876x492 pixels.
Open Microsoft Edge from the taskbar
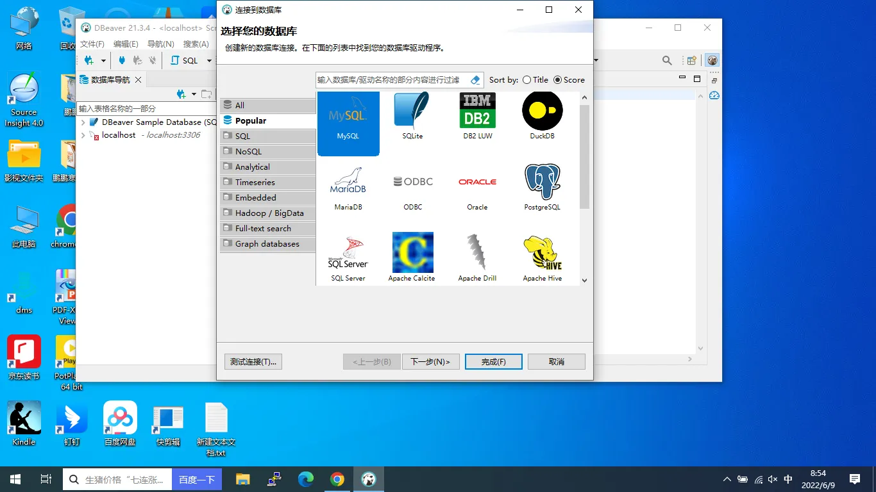click(x=306, y=479)
